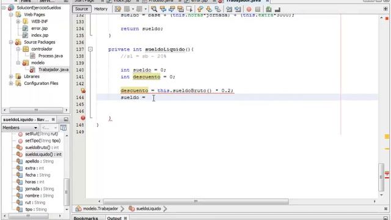Viewport: 391px width, 220px height.
Task: Collapse the Source Packages node
Action: coord(11,42)
